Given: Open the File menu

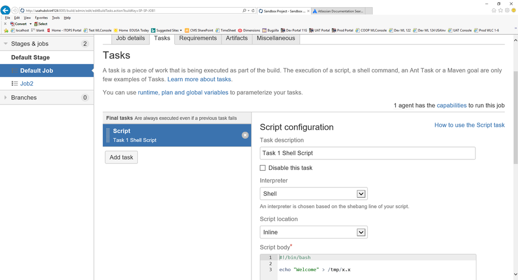Looking at the screenshot, I should click(8, 18).
